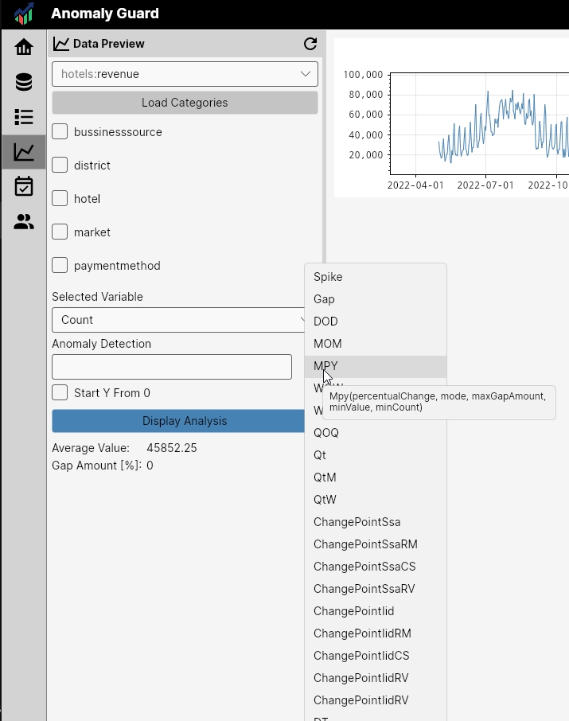Viewport: 569px width, 721px height.
Task: Click the Anomaly Guard logo icon
Action: click(24, 14)
